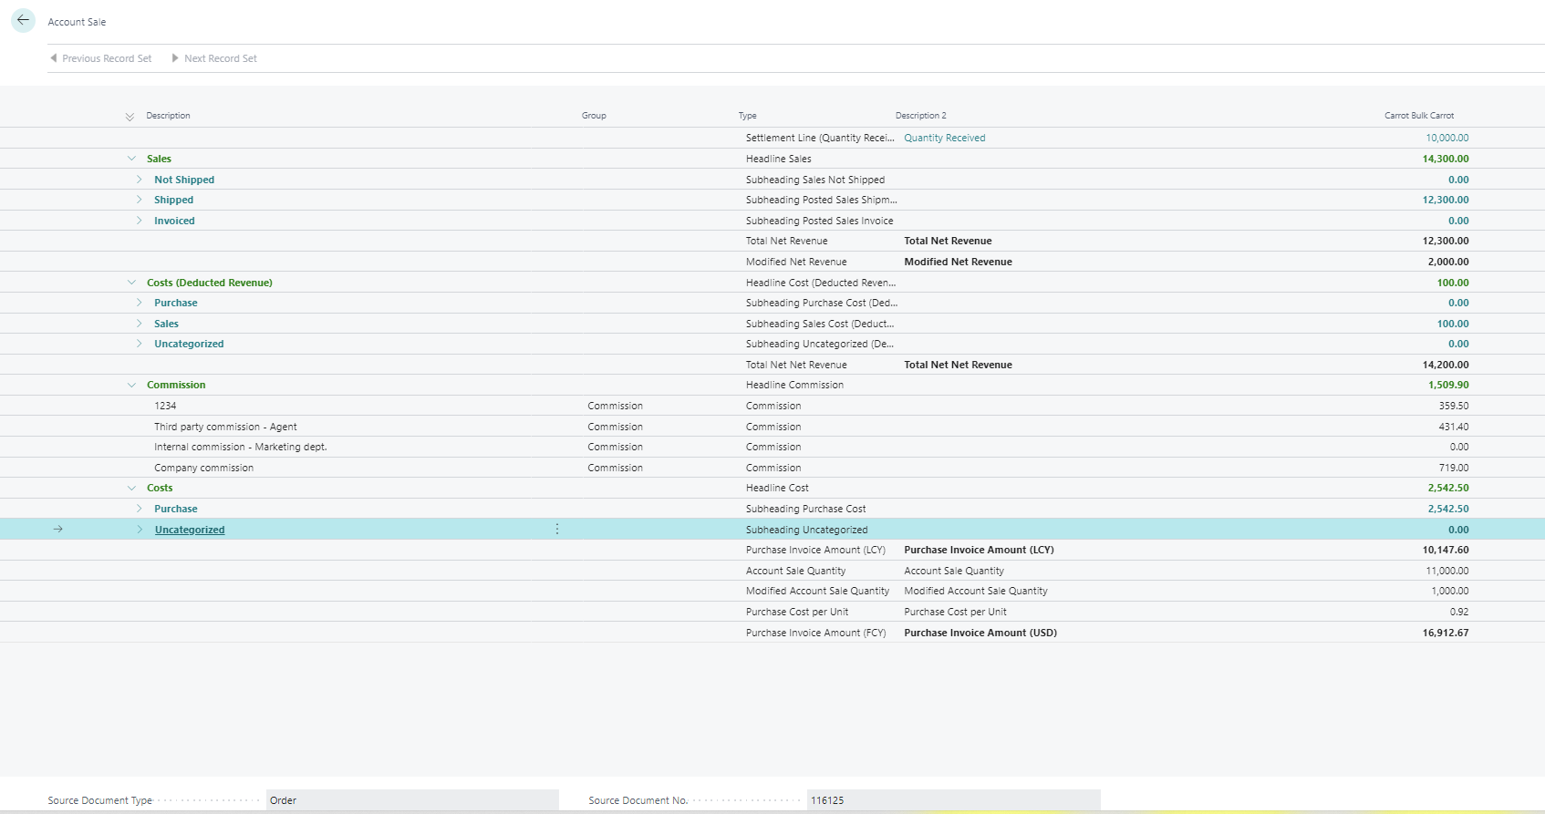
Task: Expand Purchase under Costs headline
Action: click(x=140, y=509)
